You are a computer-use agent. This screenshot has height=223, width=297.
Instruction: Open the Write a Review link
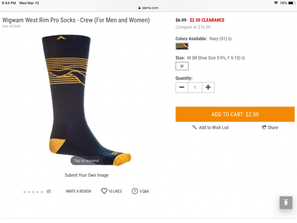click(x=78, y=191)
